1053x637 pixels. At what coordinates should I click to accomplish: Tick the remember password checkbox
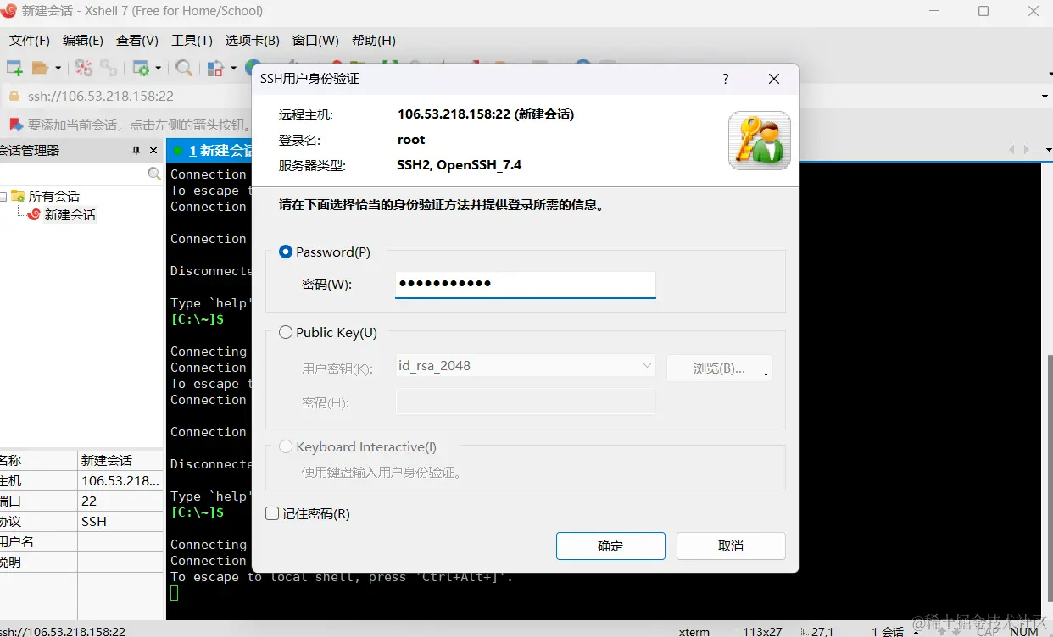click(x=272, y=513)
